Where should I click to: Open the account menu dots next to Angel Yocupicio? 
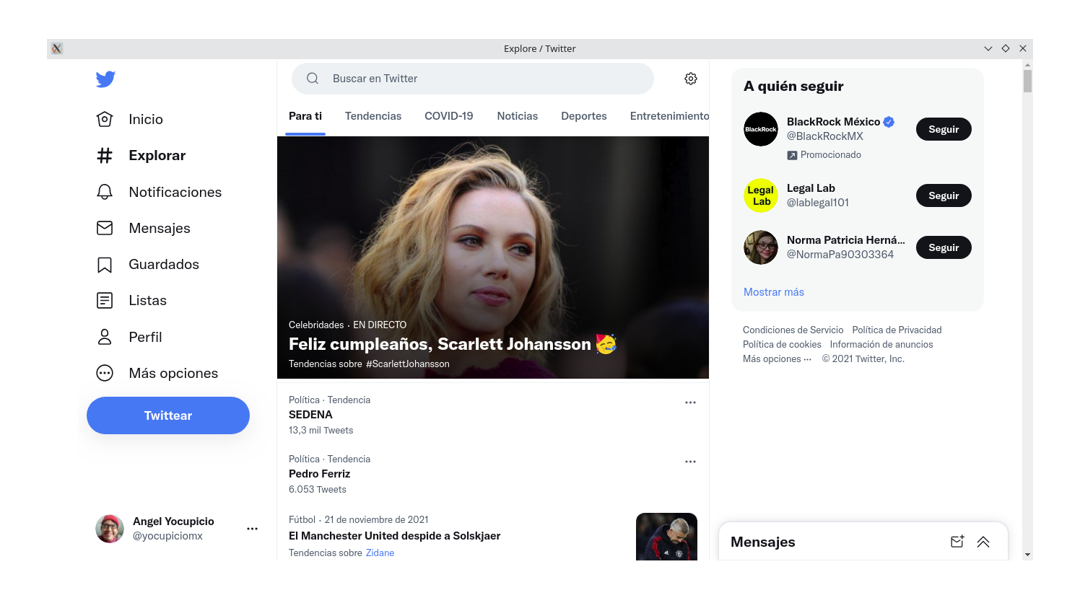point(252,529)
